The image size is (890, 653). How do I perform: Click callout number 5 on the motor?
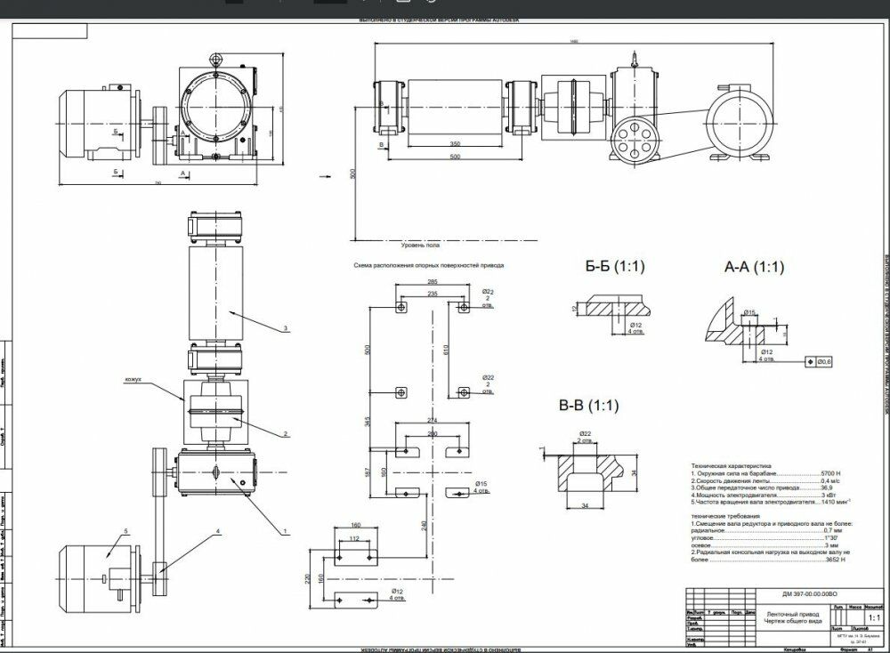coord(126,532)
